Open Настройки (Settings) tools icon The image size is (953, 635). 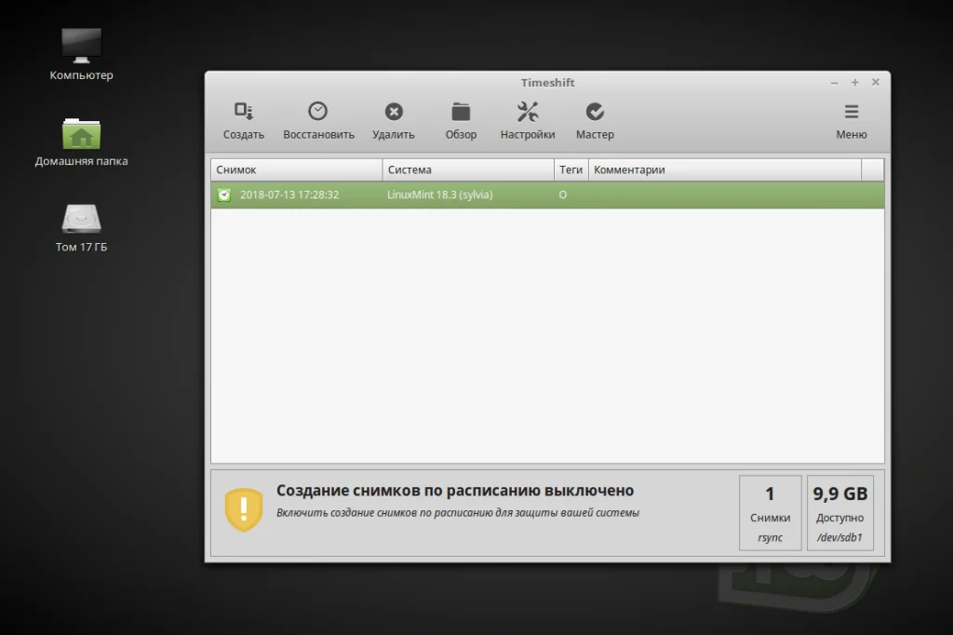click(528, 120)
